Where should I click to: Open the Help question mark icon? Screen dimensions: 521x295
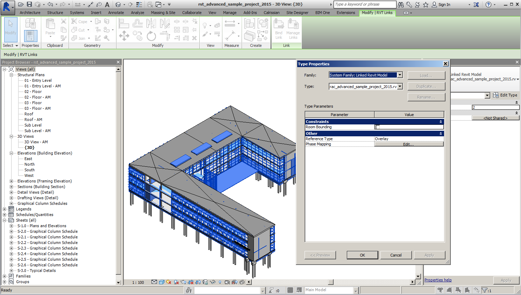[488, 5]
